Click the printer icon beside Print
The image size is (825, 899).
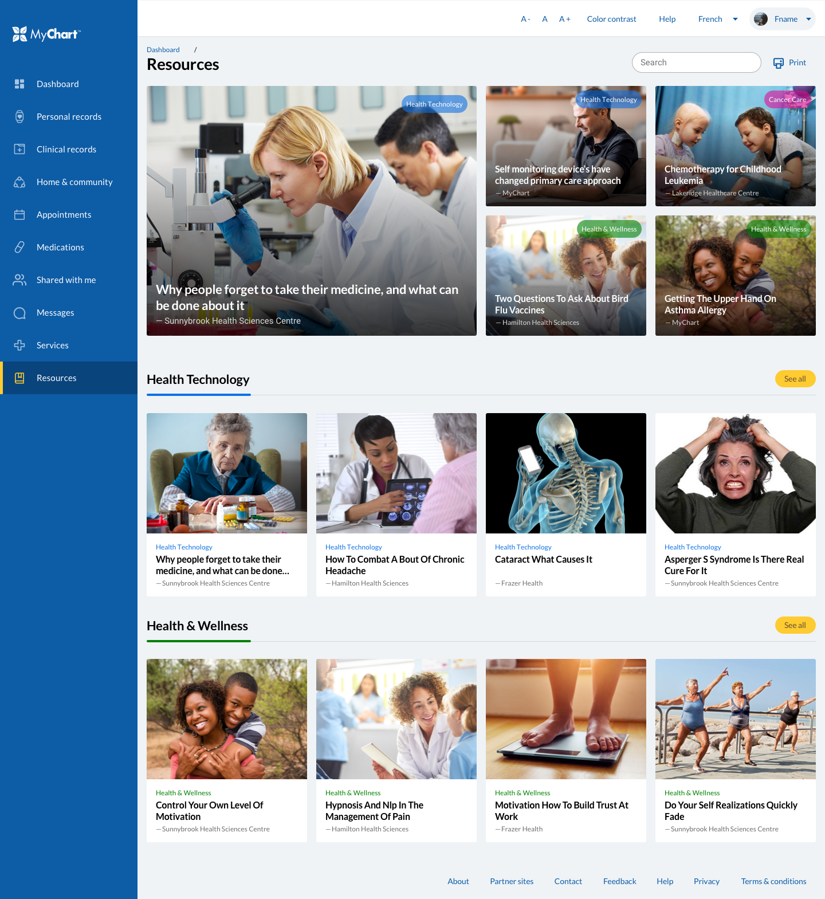tap(778, 63)
